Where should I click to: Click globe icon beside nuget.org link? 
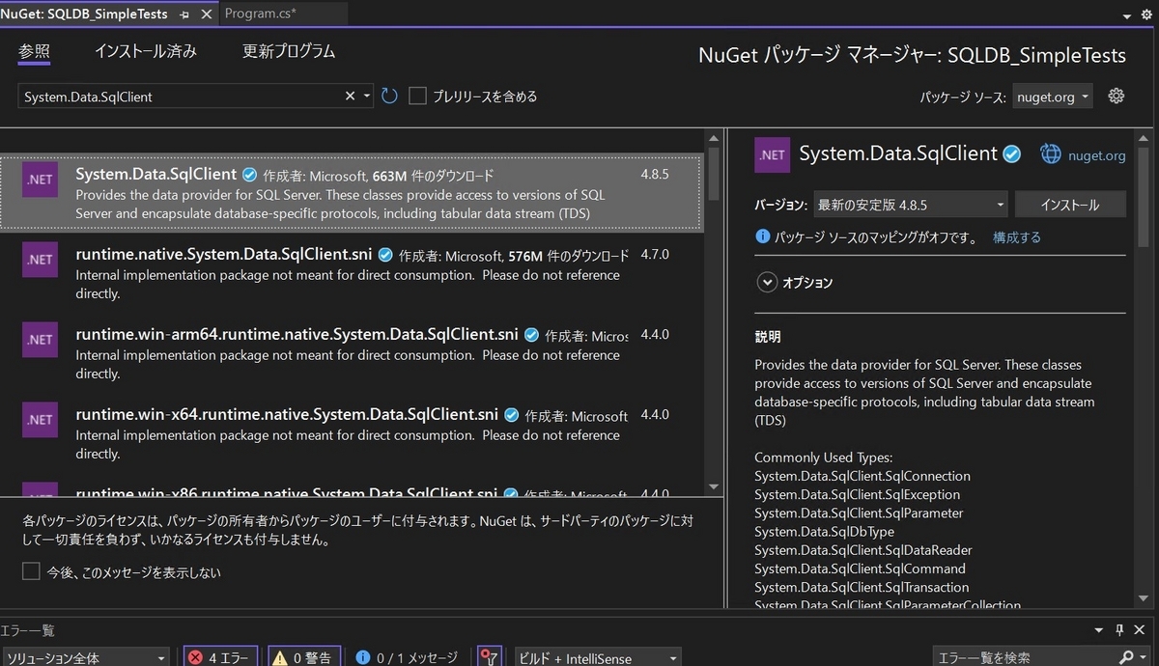1050,154
